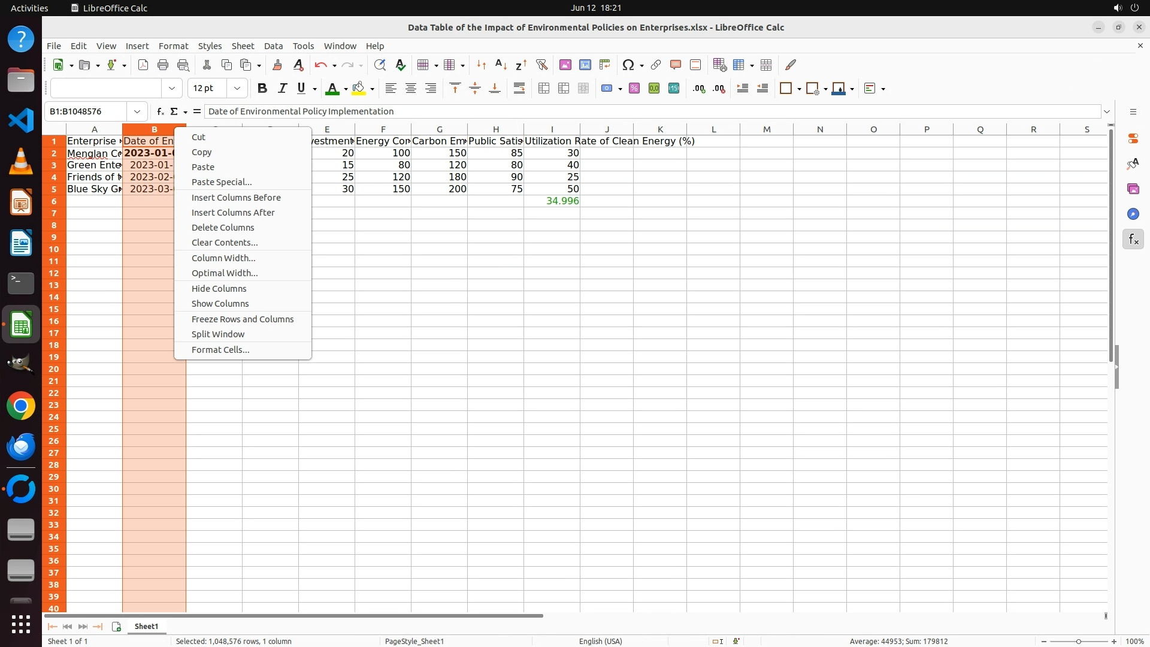The width and height of the screenshot is (1150, 647).
Task: Click the Insert Chart toolbar icon
Action: pos(585,65)
